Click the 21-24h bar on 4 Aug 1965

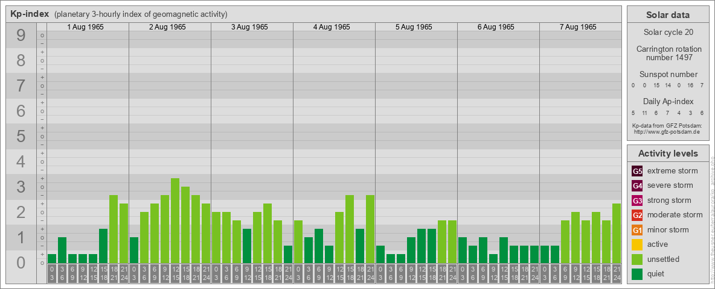click(370, 229)
